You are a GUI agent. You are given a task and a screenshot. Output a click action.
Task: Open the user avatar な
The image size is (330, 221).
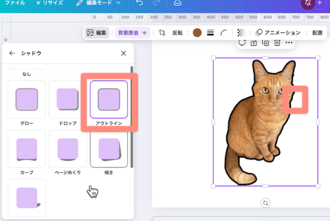tap(307, 3)
